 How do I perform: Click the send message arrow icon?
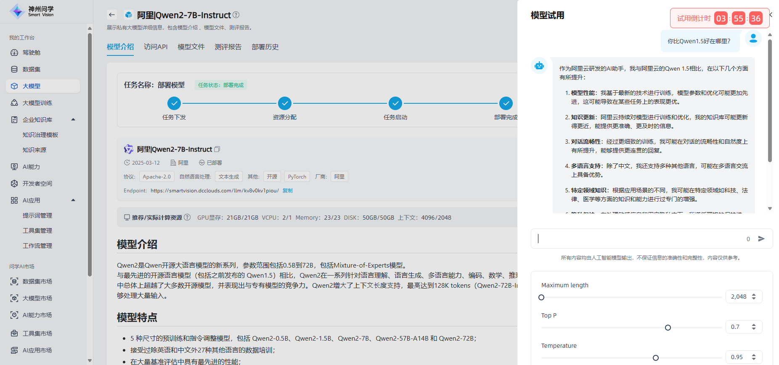761,239
